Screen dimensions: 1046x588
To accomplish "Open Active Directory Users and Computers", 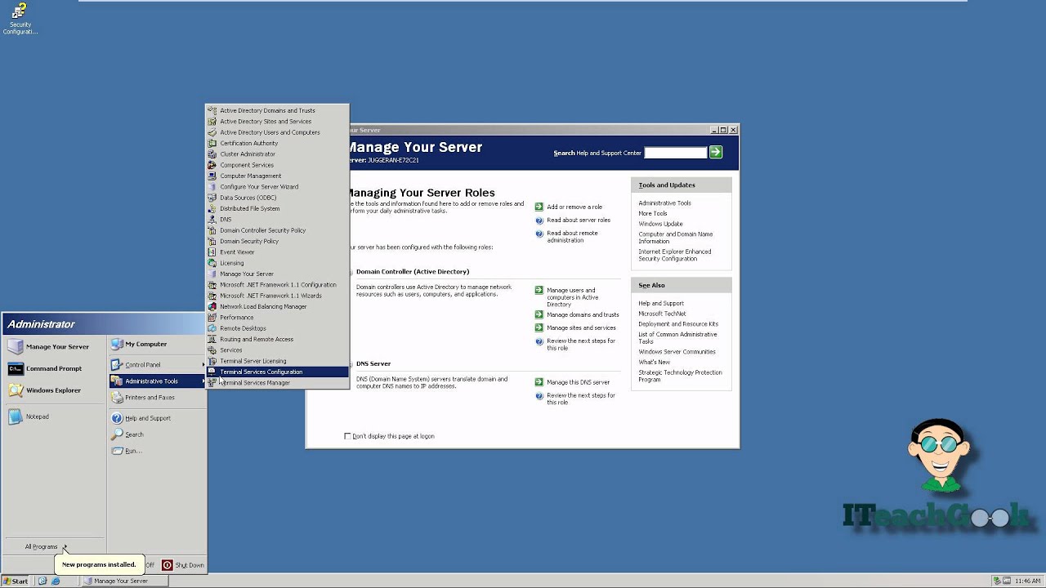I will point(270,132).
